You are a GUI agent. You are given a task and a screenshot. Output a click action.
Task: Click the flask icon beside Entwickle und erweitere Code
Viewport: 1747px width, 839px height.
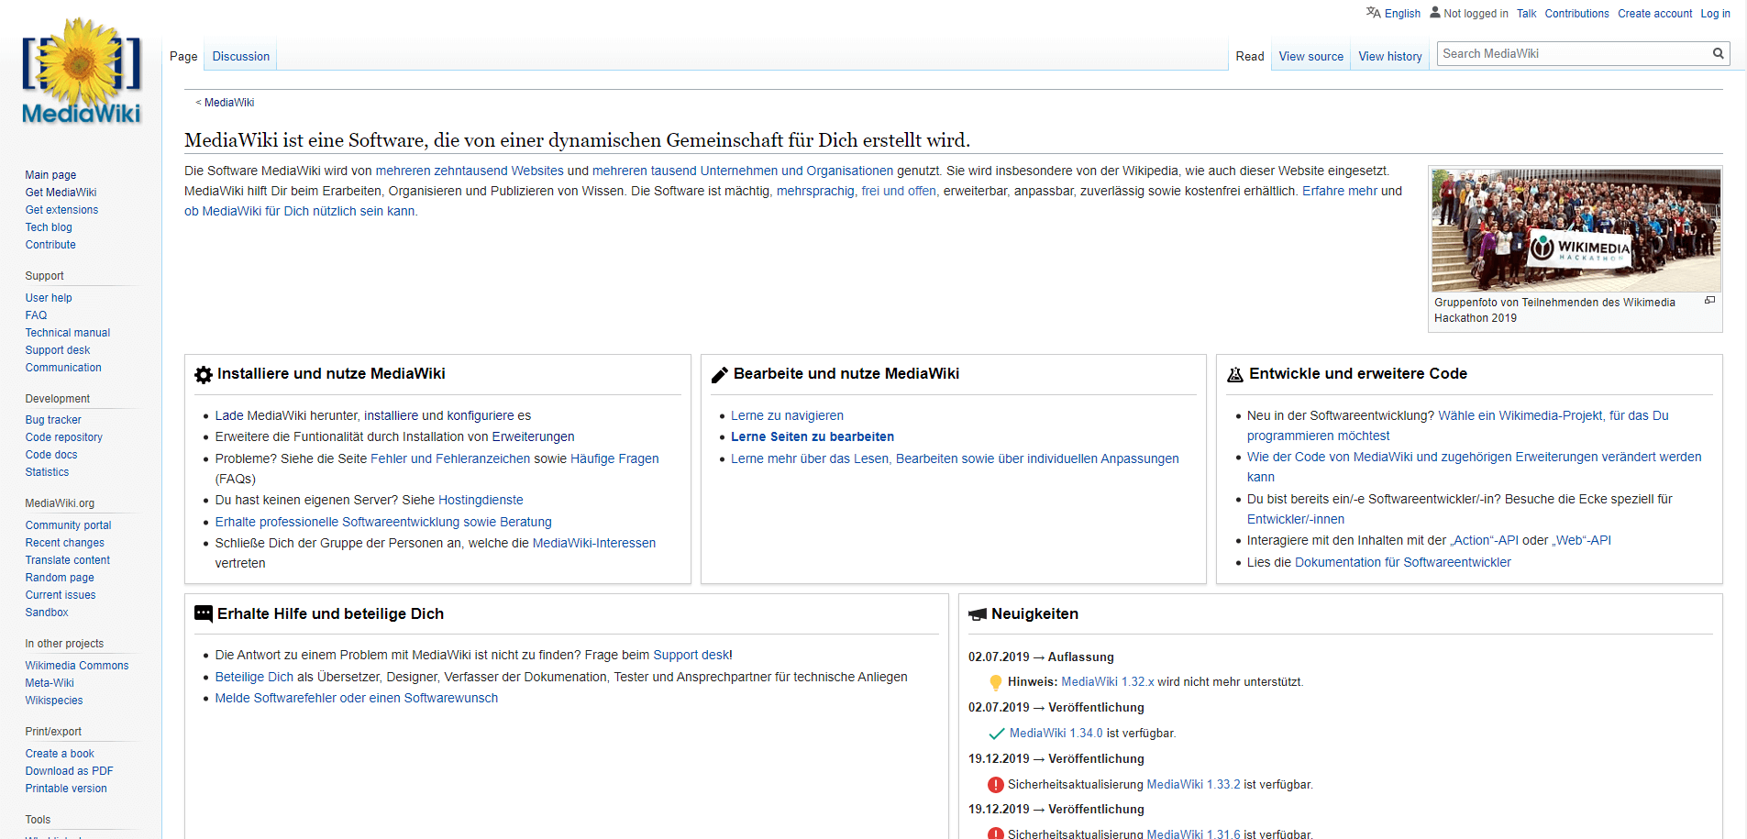click(1235, 375)
